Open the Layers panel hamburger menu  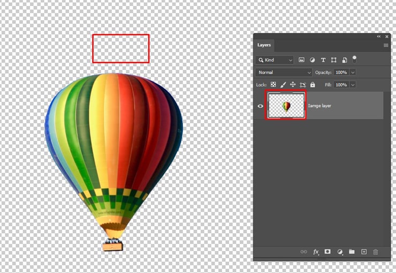[x=386, y=45]
